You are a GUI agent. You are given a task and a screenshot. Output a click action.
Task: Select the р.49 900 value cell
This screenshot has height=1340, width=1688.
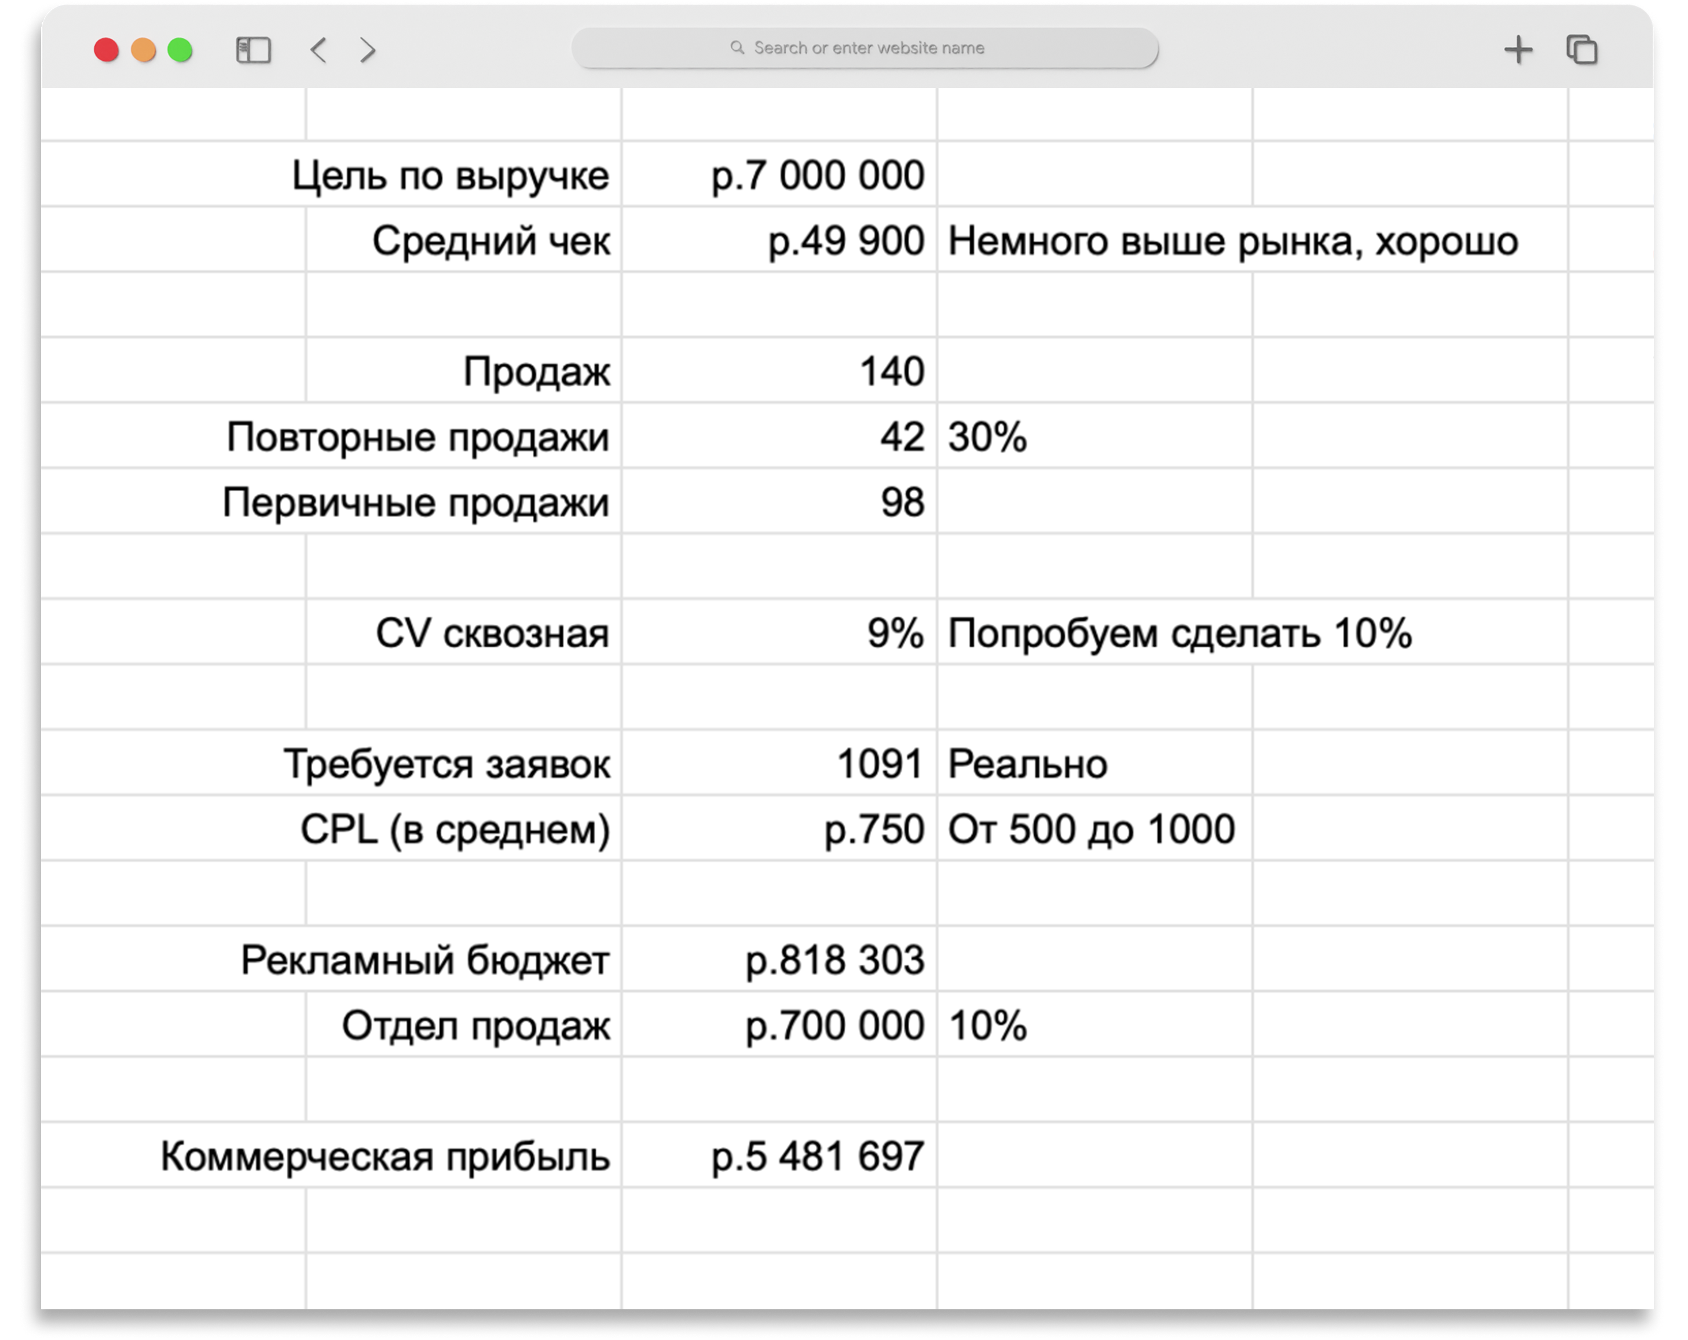click(x=845, y=240)
